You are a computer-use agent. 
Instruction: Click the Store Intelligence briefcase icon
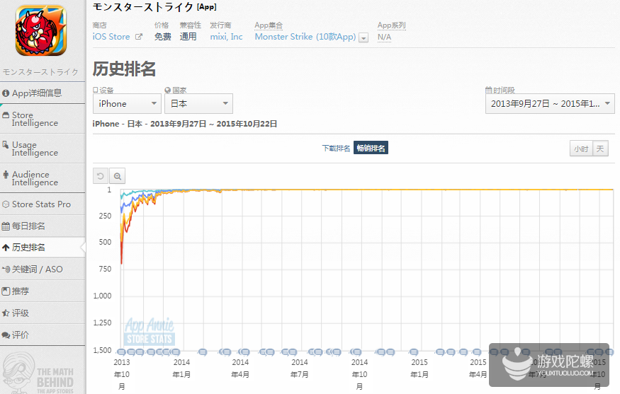point(6,115)
